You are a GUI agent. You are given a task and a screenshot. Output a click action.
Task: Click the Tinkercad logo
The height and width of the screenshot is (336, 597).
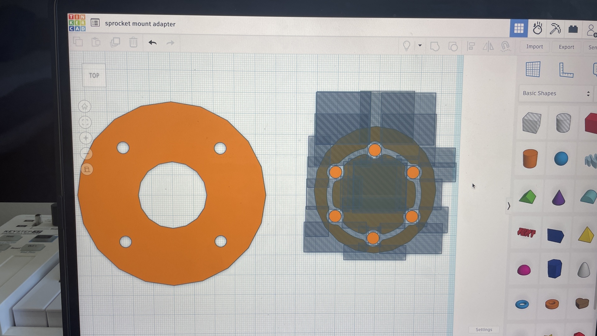(77, 22)
